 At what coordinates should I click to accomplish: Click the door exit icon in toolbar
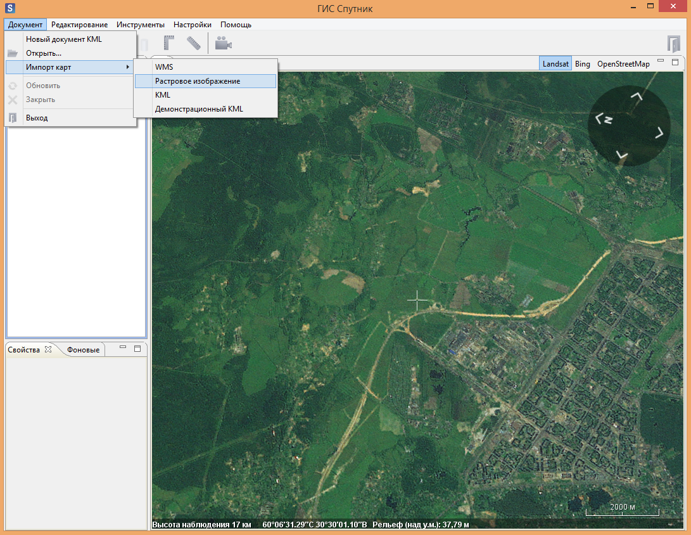point(673,44)
